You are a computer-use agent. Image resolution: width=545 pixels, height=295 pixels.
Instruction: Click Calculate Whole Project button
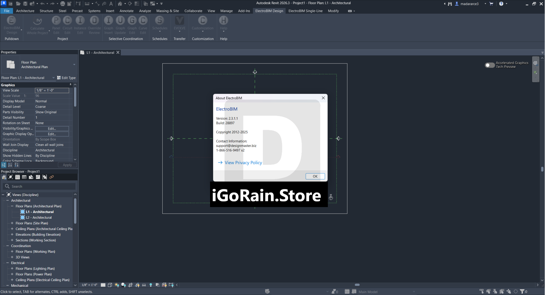point(37,26)
